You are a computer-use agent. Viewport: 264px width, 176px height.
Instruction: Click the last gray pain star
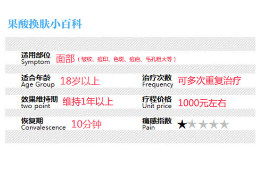pyautogui.click(x=224, y=124)
